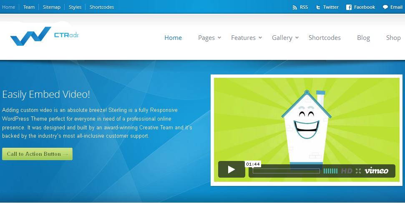Click the Call to Action Button
405x203 pixels.
pyautogui.click(x=37, y=154)
